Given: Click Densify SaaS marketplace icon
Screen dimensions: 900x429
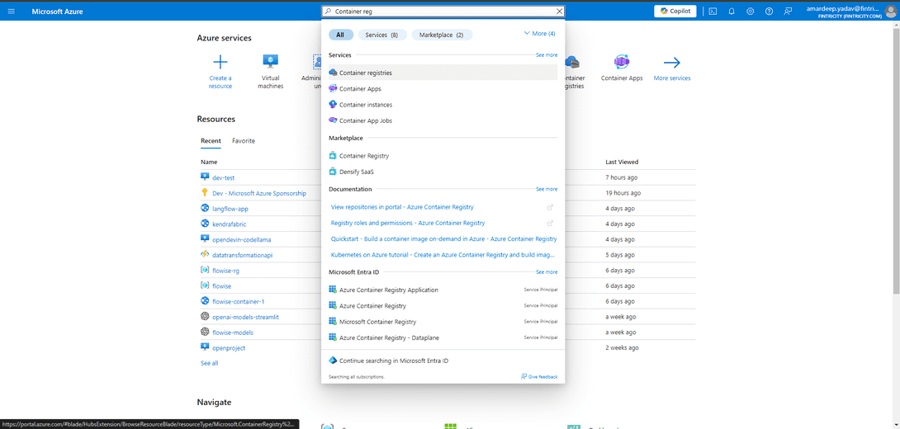Looking at the screenshot, I should [x=332, y=172].
